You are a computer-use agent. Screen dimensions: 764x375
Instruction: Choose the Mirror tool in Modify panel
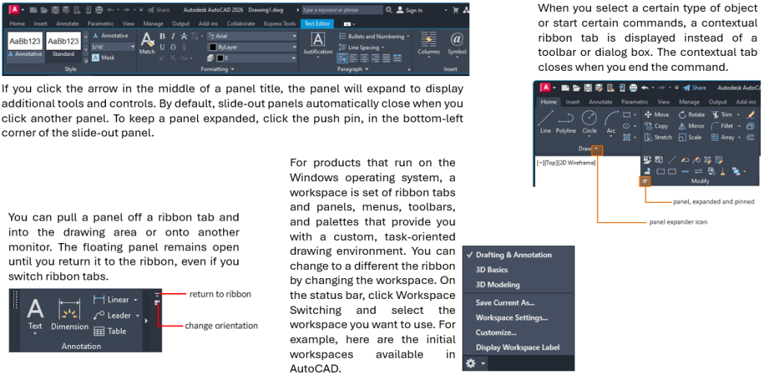[x=690, y=126]
